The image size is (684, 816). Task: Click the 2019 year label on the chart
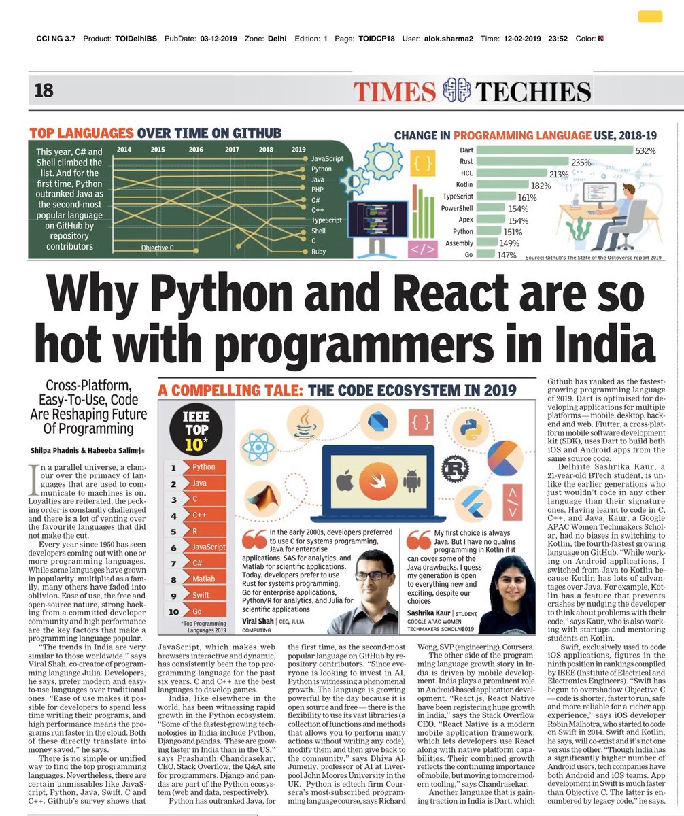[x=298, y=148]
